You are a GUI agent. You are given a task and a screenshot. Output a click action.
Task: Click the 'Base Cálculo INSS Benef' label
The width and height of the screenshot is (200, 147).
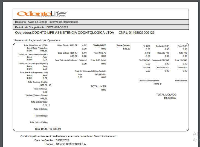(x=66, y=60)
